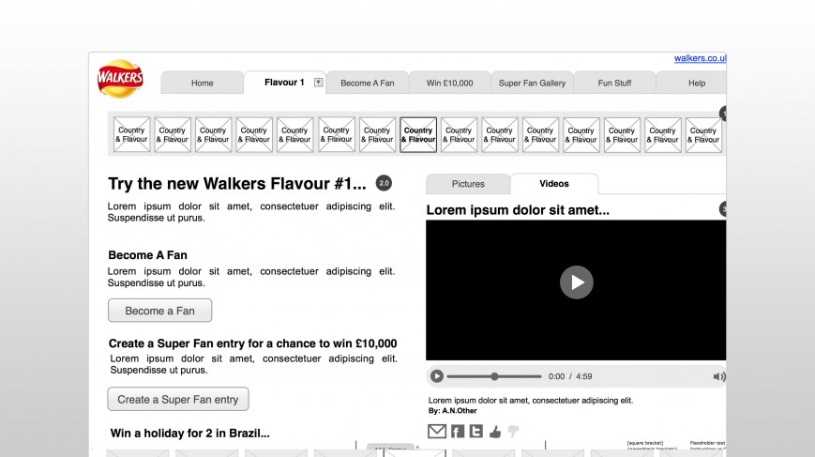Screen dimensions: 815x457
Task: Give the video a thumbs up
Action: (x=495, y=432)
